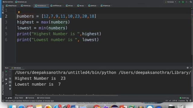Click the 4 spaces indent status widget
193x108 pixels.
tap(182, 101)
